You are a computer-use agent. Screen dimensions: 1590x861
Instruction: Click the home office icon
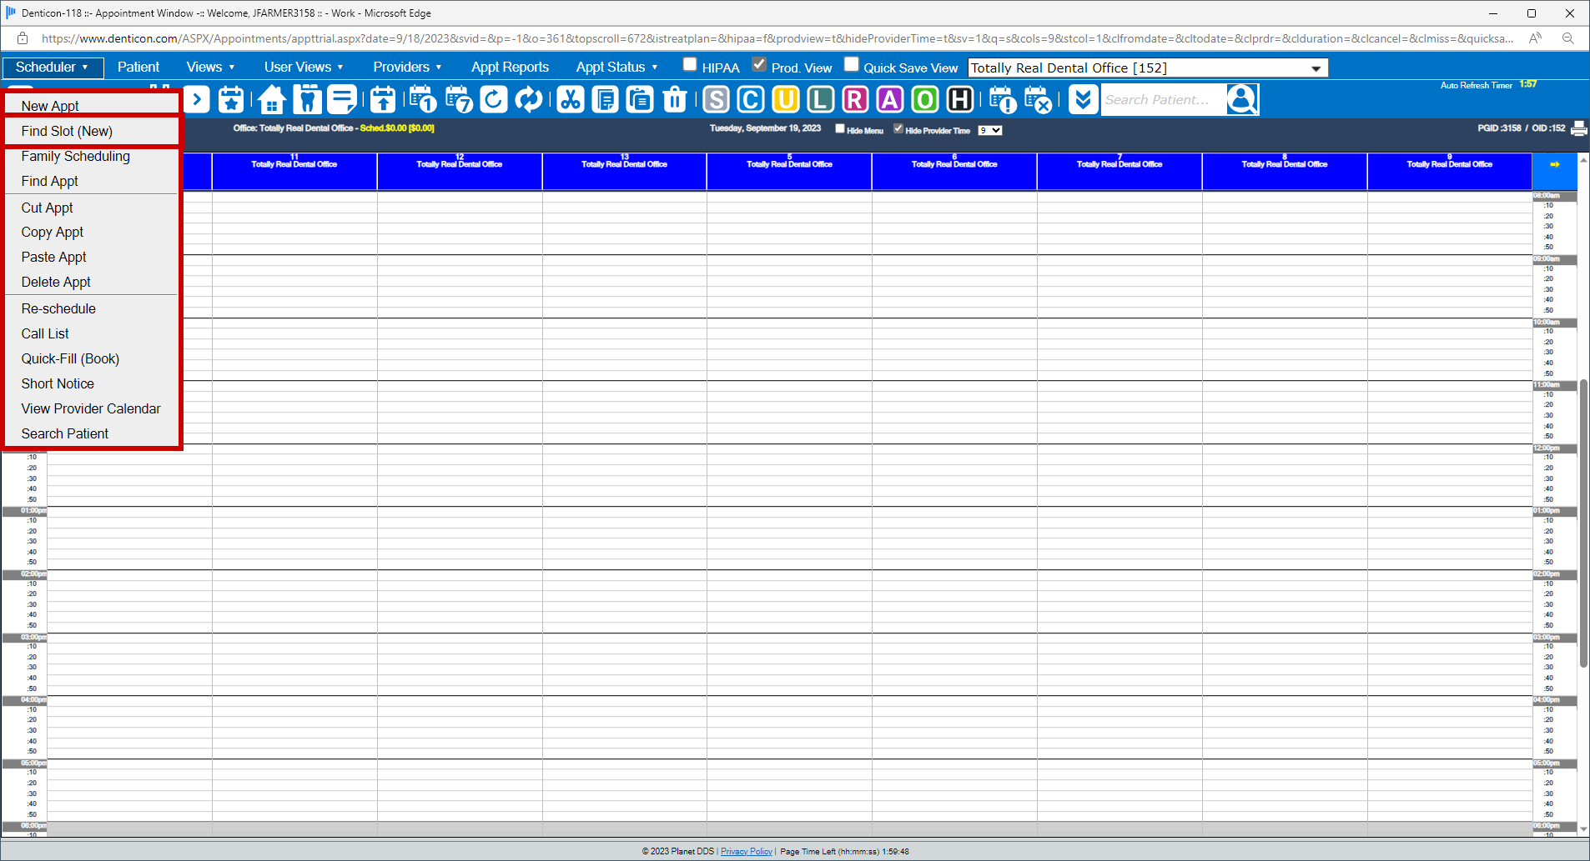[x=272, y=99]
